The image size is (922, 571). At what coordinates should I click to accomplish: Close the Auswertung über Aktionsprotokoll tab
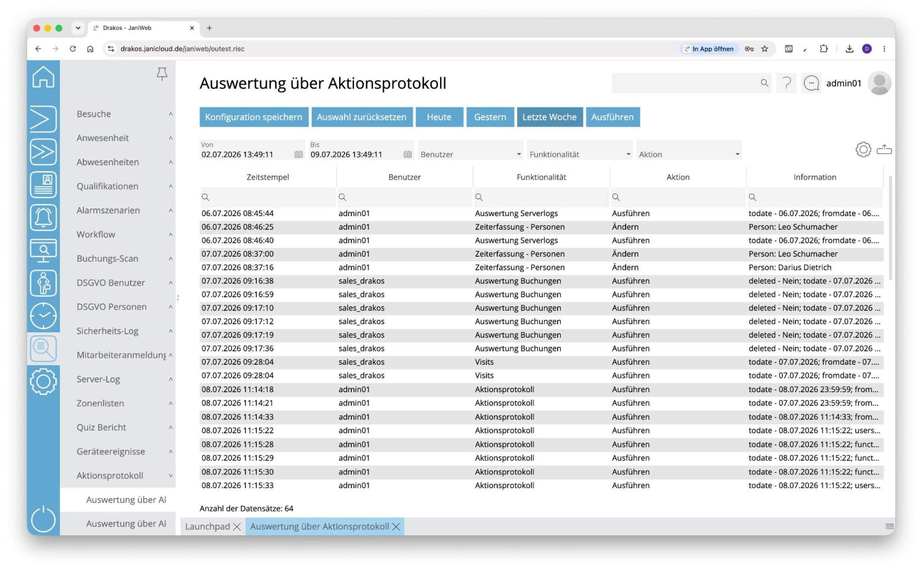[396, 527]
